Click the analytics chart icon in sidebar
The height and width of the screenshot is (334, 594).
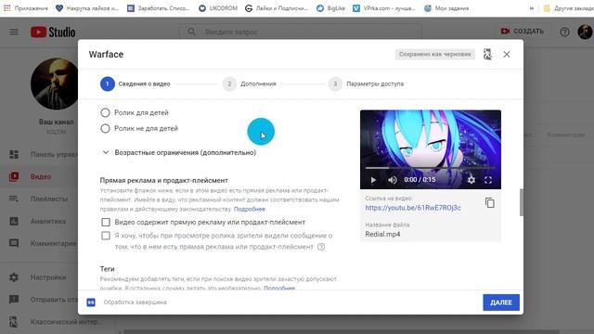click(14, 221)
